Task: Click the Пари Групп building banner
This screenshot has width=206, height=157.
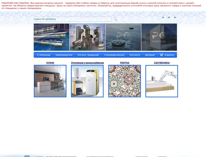Action: 159,37
